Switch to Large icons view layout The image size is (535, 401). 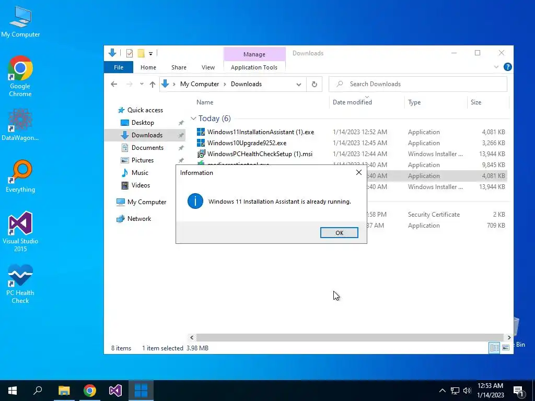[506, 347]
